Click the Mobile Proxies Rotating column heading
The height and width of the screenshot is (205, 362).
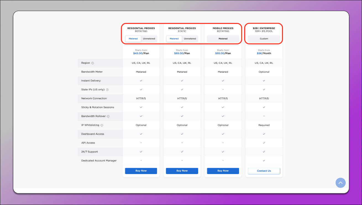[x=223, y=30]
